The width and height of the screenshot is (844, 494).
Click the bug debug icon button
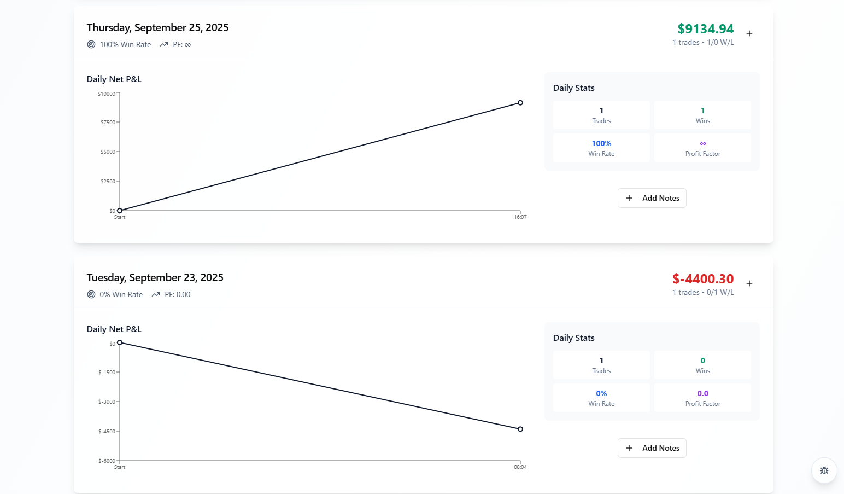point(824,470)
